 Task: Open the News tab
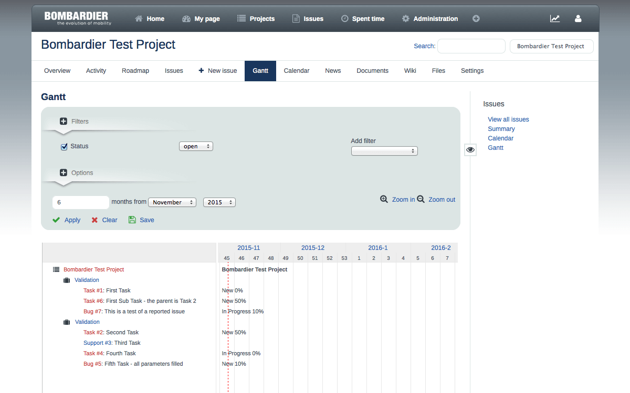point(333,71)
